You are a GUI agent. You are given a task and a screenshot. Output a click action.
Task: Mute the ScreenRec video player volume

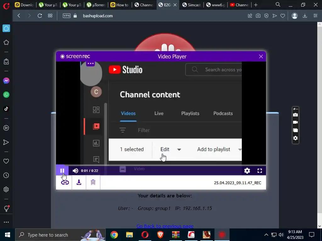tap(75, 170)
